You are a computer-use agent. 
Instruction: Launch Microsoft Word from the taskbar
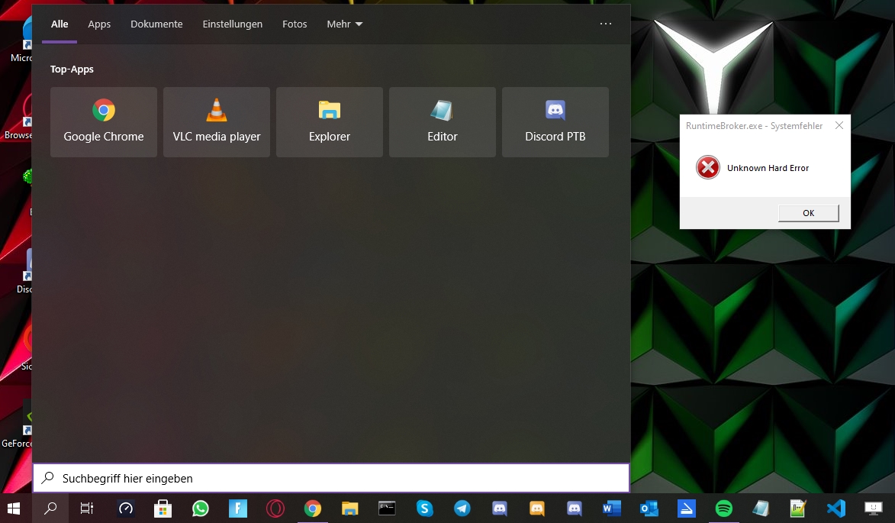coord(612,508)
